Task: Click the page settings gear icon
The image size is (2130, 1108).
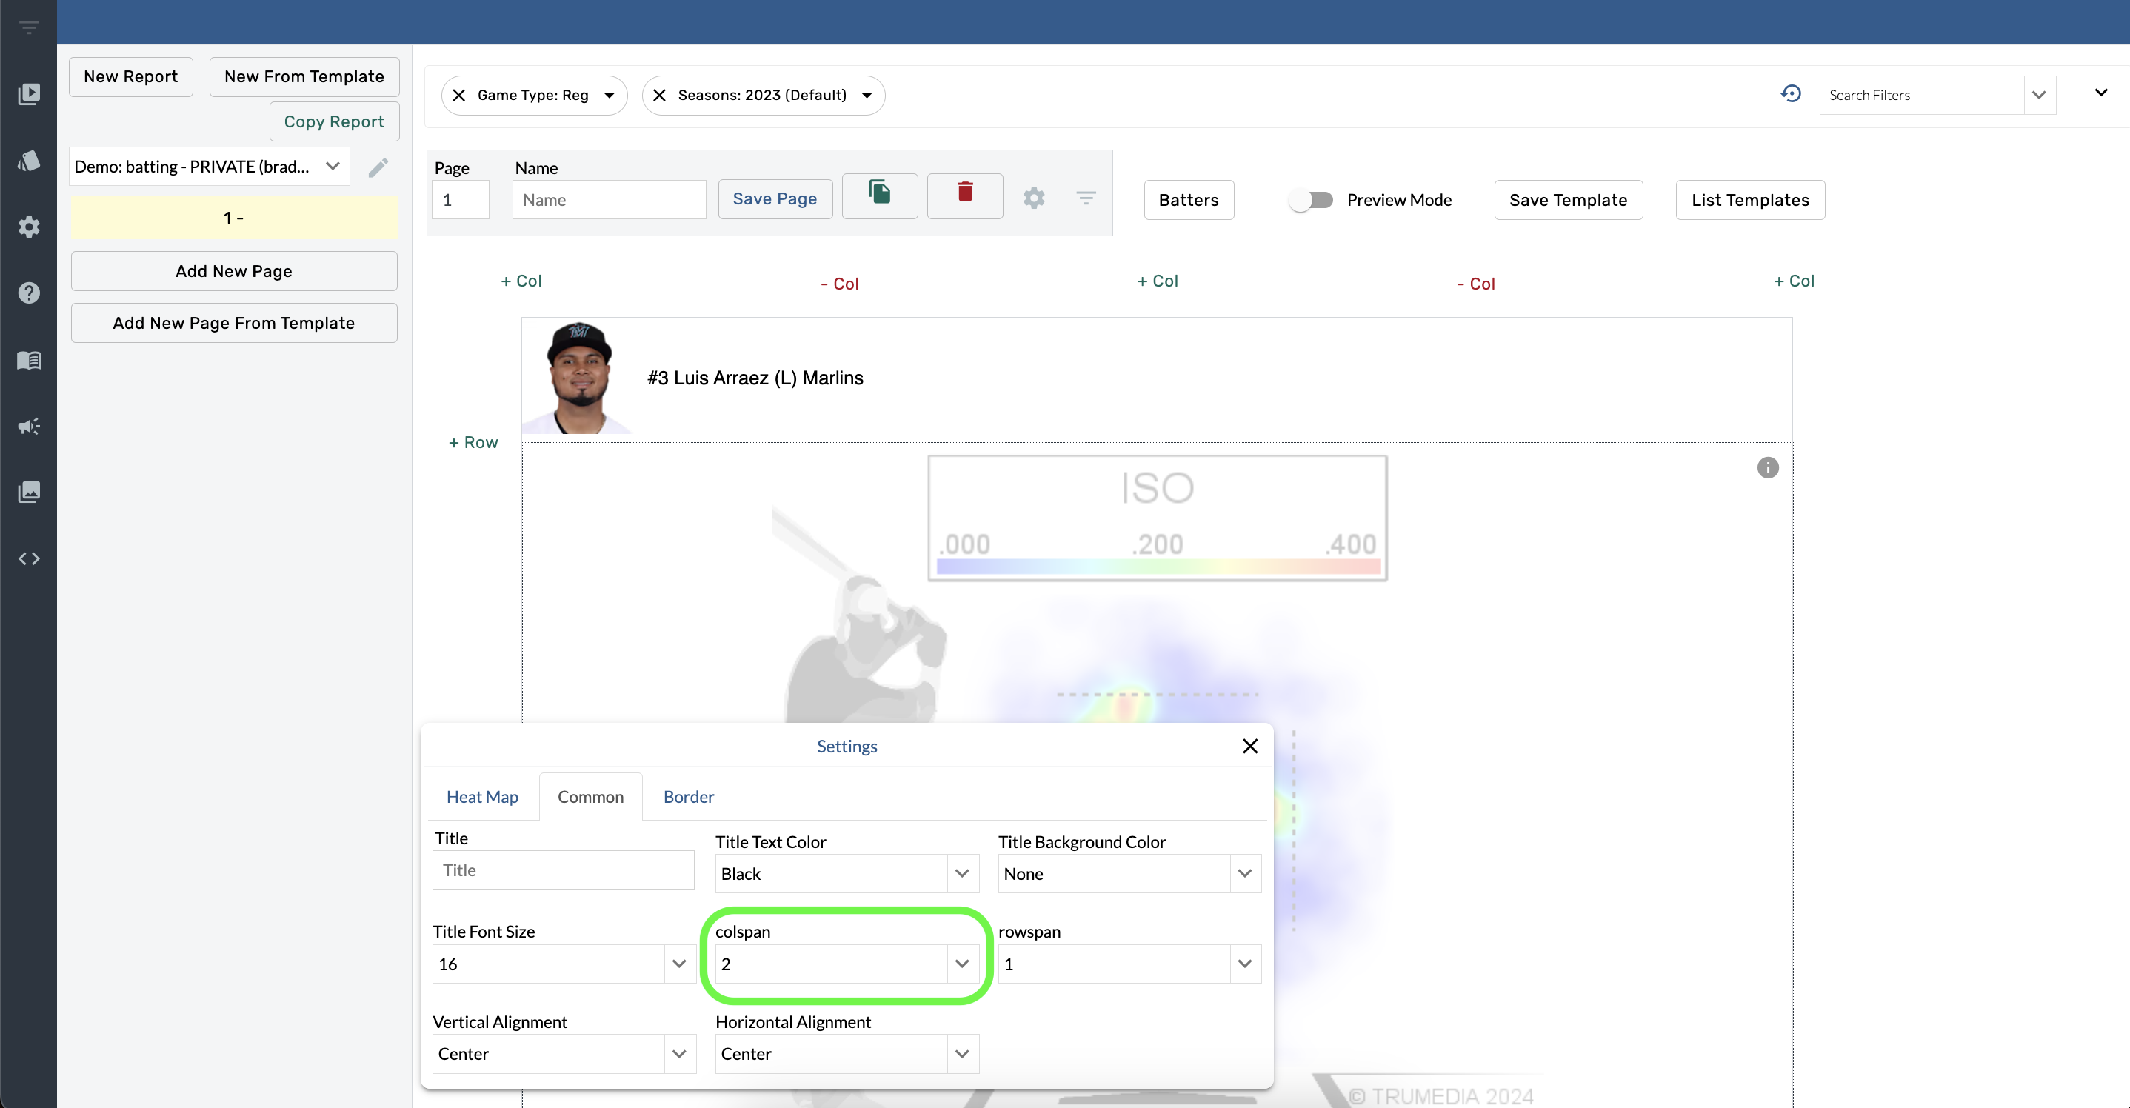Action: 1034,197
